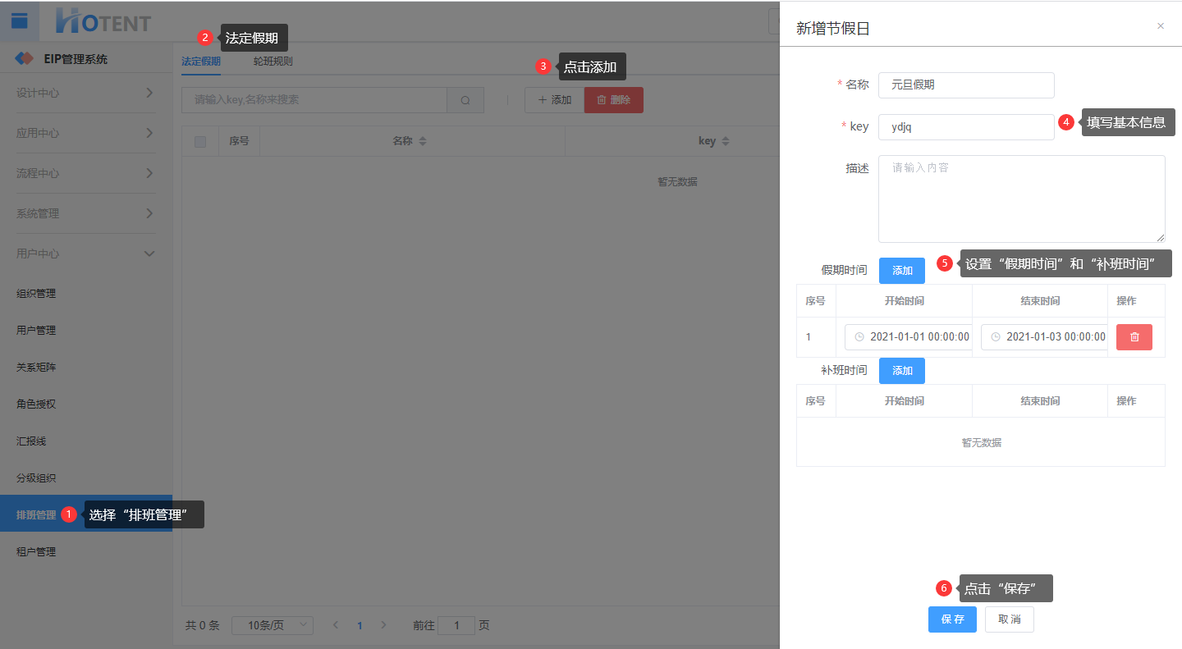The width and height of the screenshot is (1182, 649).
Task: Expand 系统管理 menu
Action: 85,213
